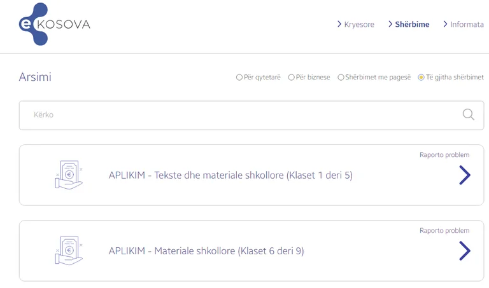This screenshot has height=288, width=489.
Task: Open the eKosova logo homepage
Action: pos(55,24)
